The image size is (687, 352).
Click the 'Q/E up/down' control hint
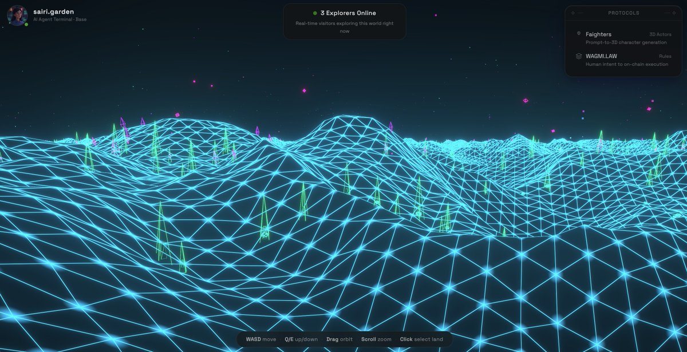(301, 339)
